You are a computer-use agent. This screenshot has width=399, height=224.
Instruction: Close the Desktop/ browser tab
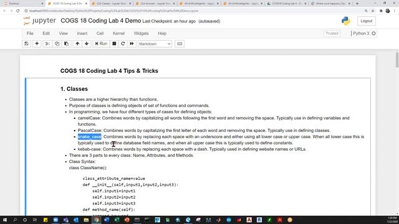tap(42, 4)
